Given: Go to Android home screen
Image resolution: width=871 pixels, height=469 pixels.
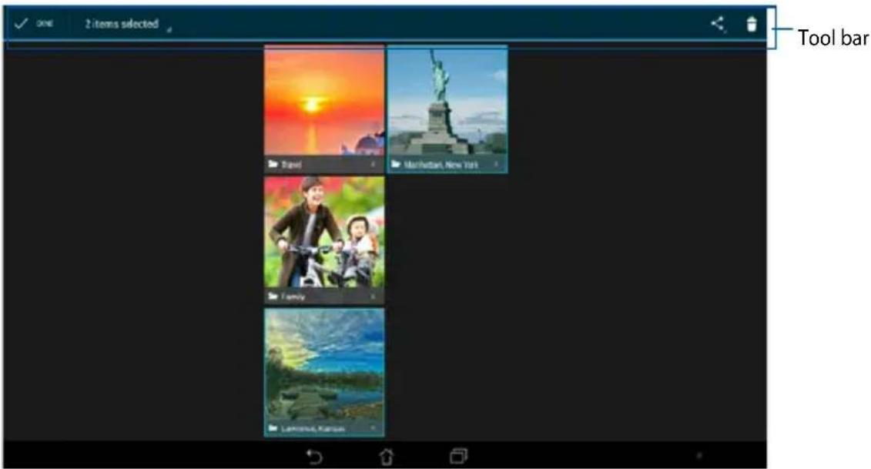Looking at the screenshot, I should (387, 456).
